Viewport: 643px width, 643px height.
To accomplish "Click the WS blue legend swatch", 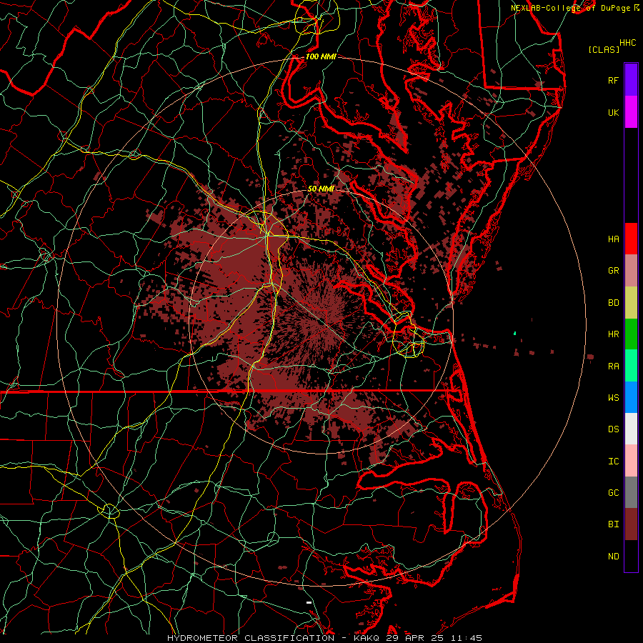I will click(x=631, y=397).
